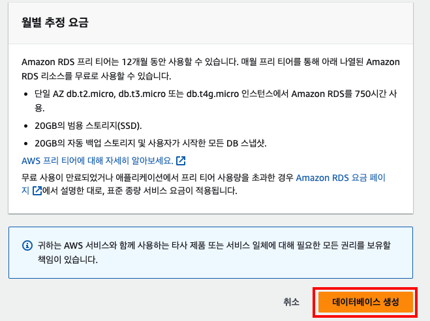Click the 20GB의 자동 백업 스토리지 bullet text

coord(151,143)
